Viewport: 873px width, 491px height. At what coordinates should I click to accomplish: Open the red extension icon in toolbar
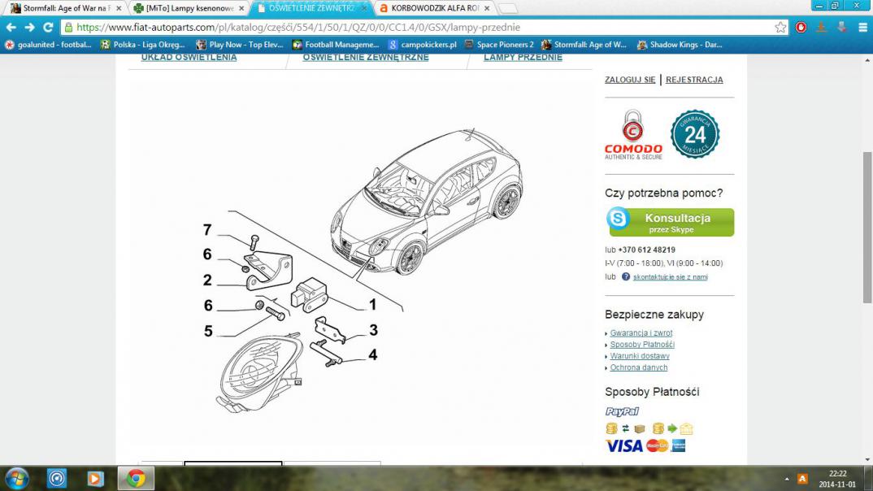(801, 28)
